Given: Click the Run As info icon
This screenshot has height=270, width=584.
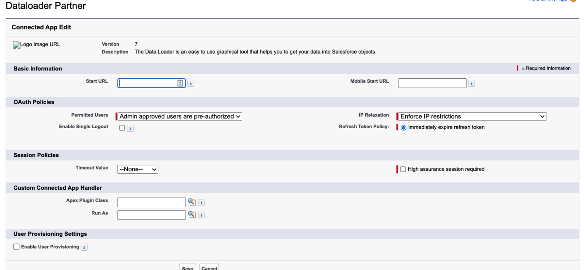Looking at the screenshot, I should pos(202,215).
